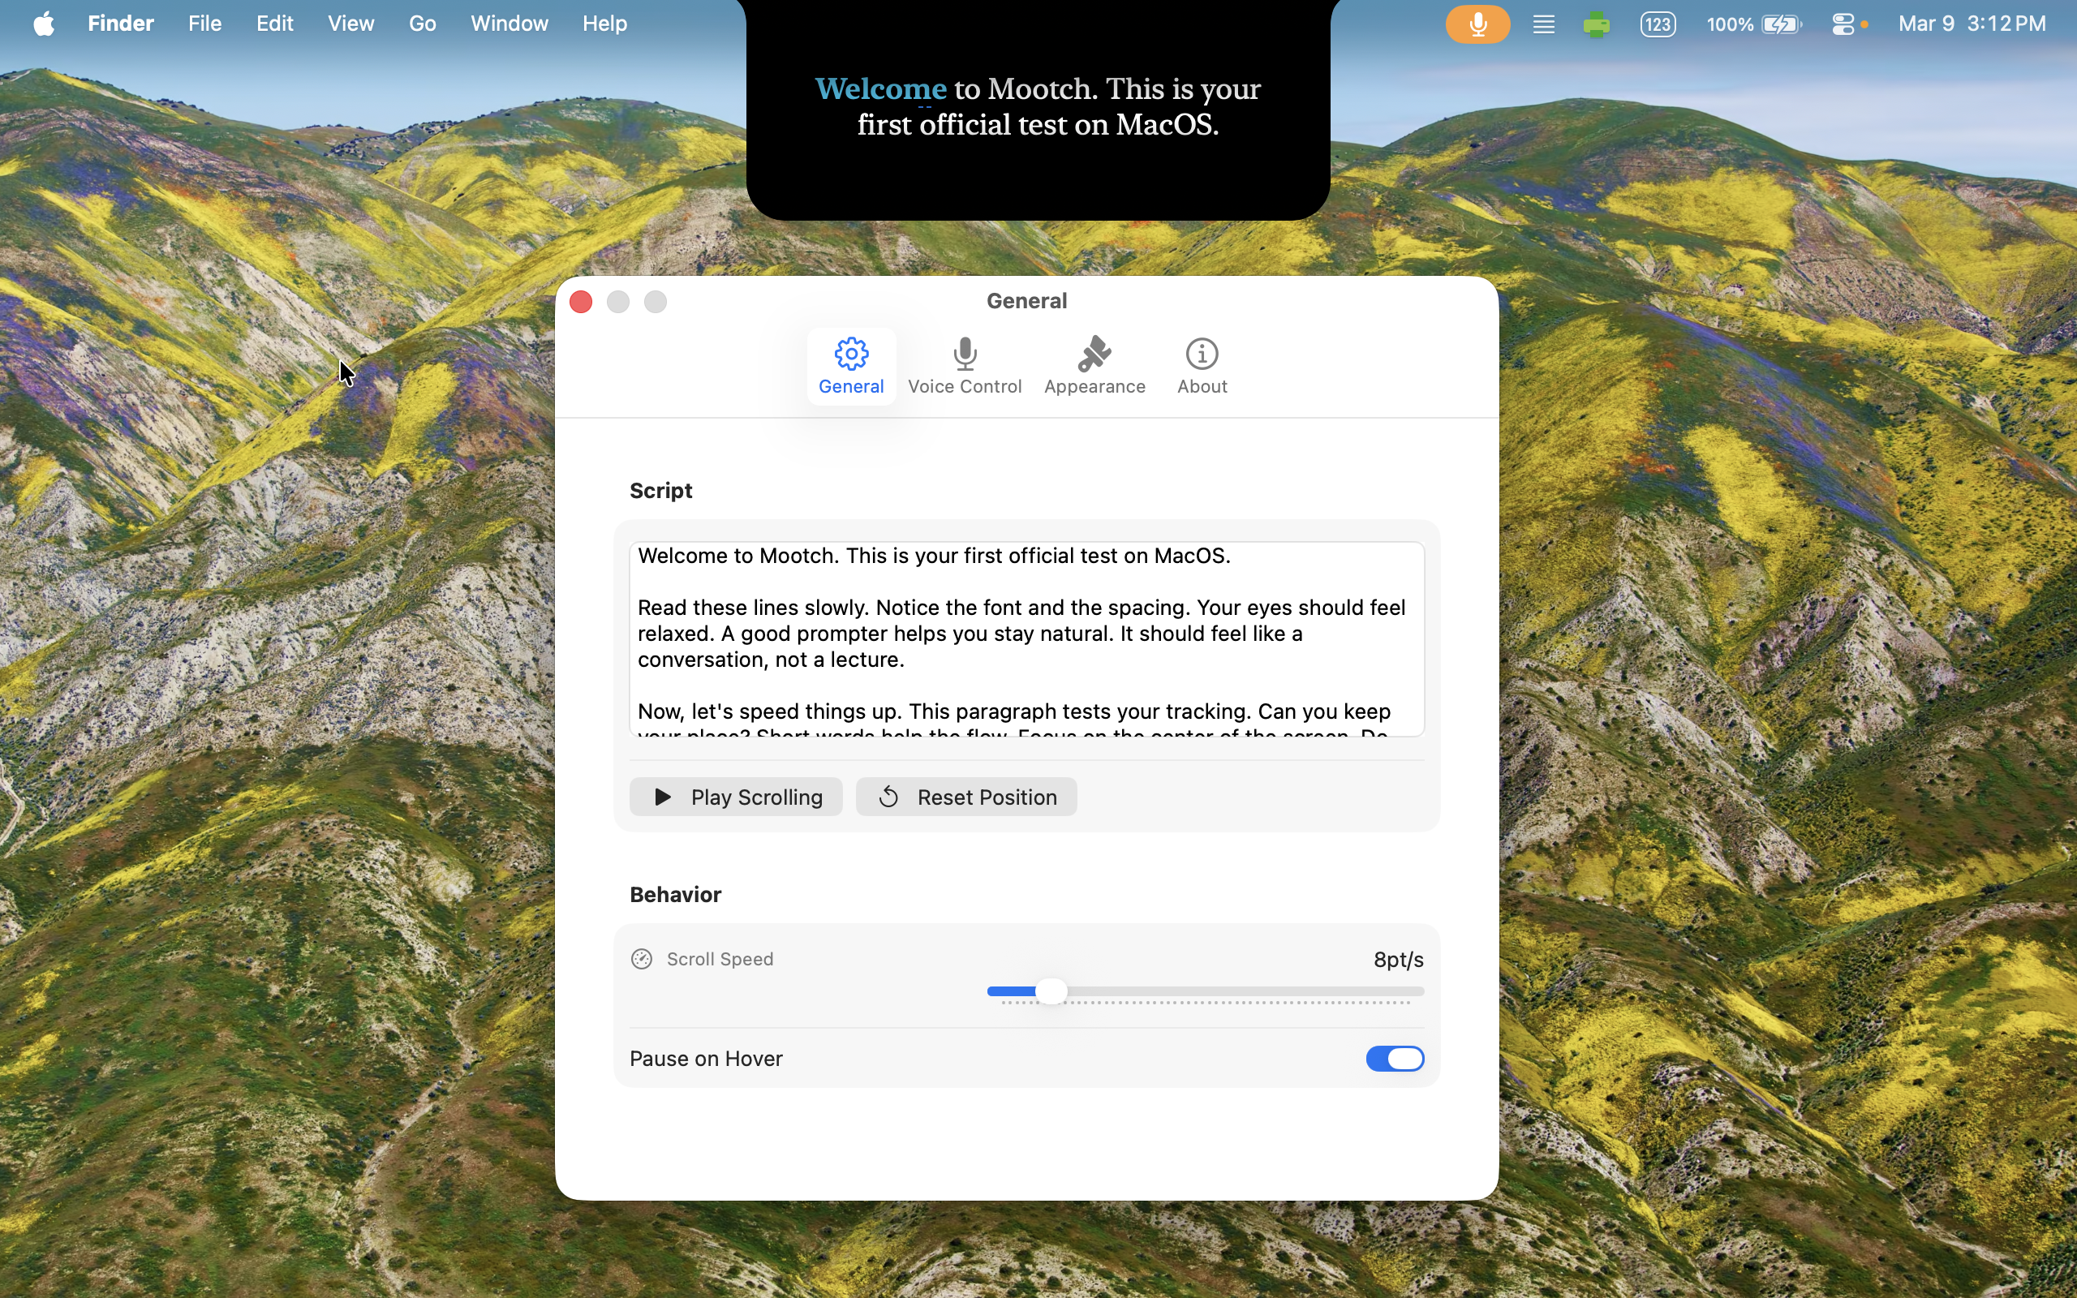The height and width of the screenshot is (1298, 2077).
Task: Click the green printer menu bar icon
Action: click(x=1597, y=24)
